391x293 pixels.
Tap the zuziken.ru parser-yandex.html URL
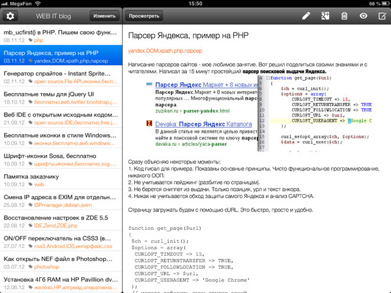tap(192, 111)
